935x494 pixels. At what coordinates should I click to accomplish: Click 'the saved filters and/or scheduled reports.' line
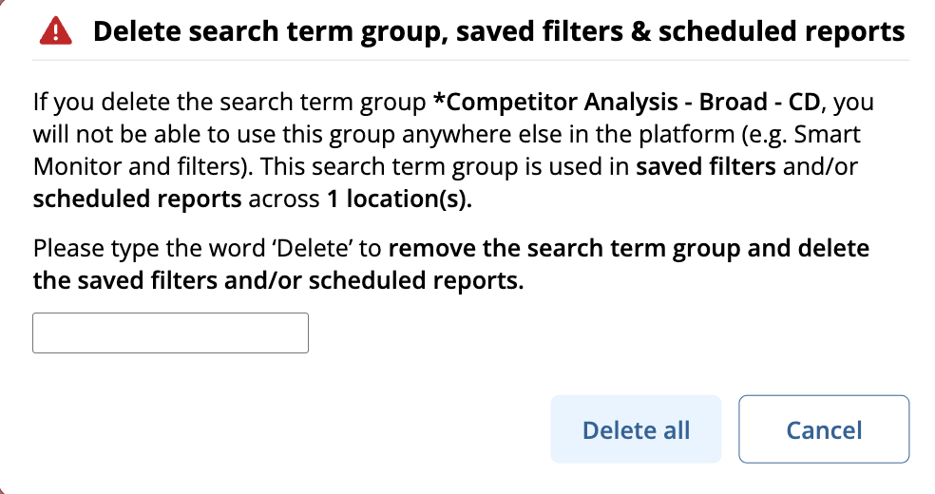point(278,280)
